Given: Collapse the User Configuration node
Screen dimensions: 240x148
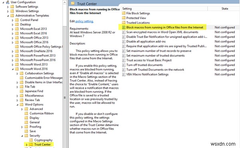Looking at the screenshot, I should pos(3,2).
